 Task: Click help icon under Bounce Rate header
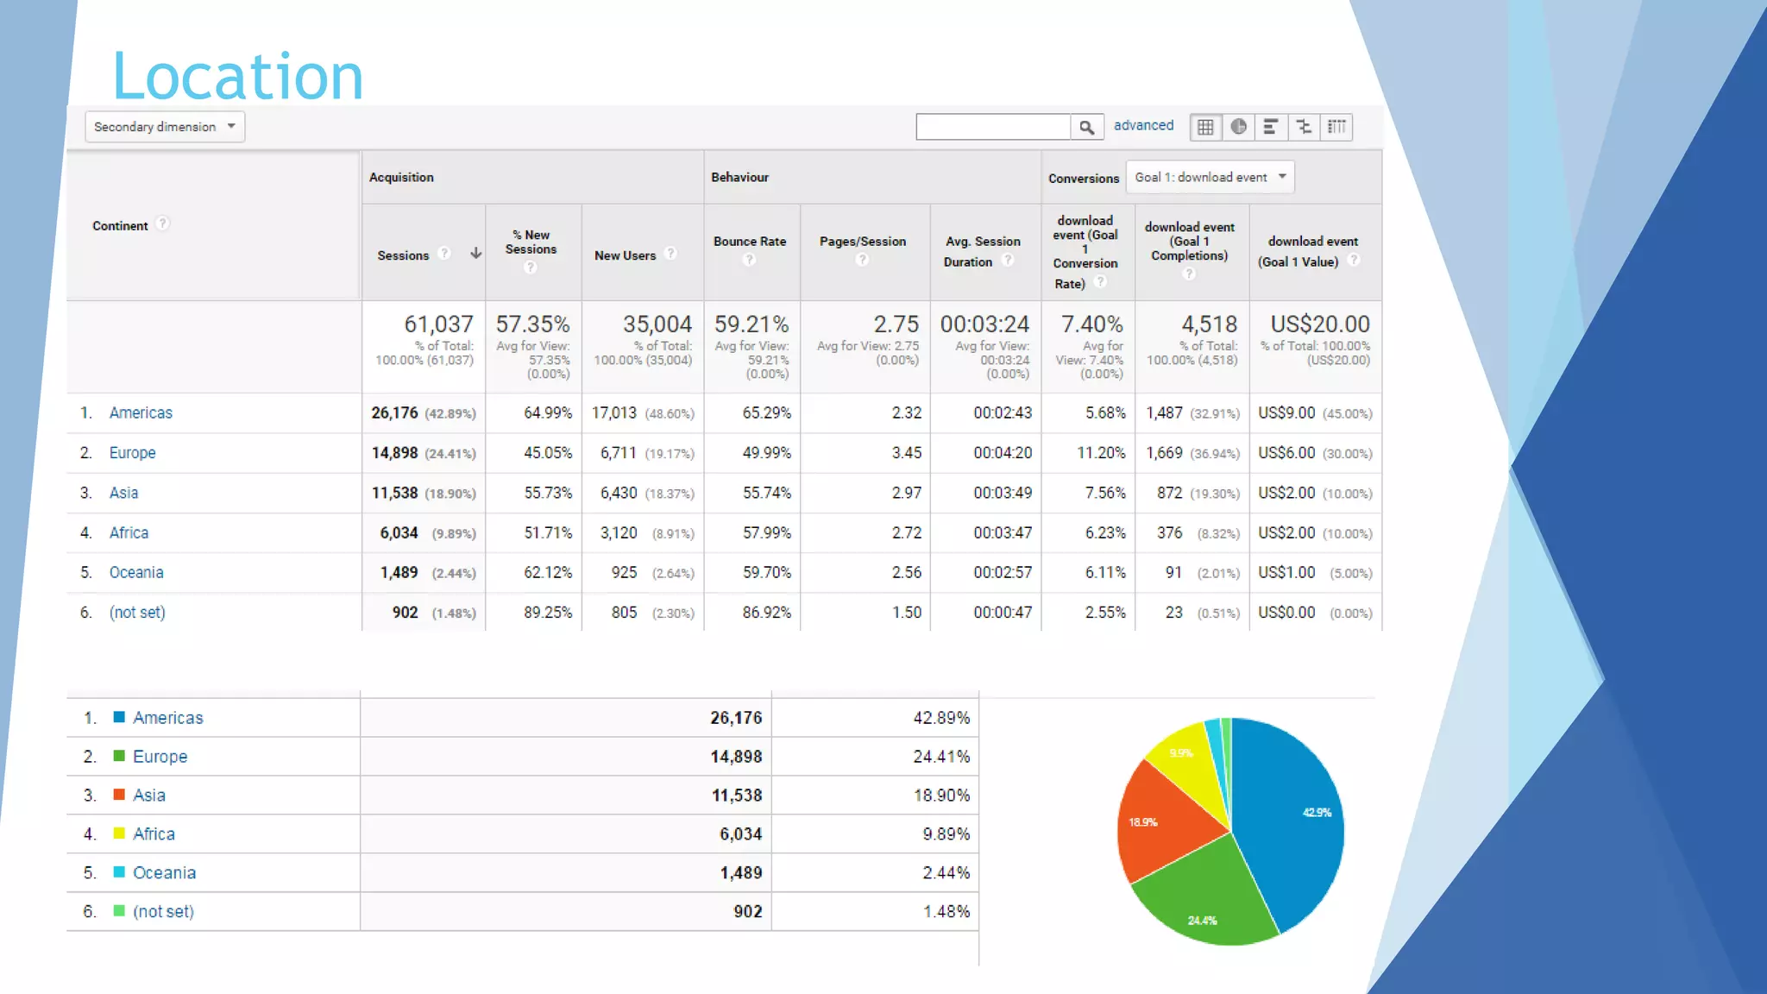[x=749, y=260]
